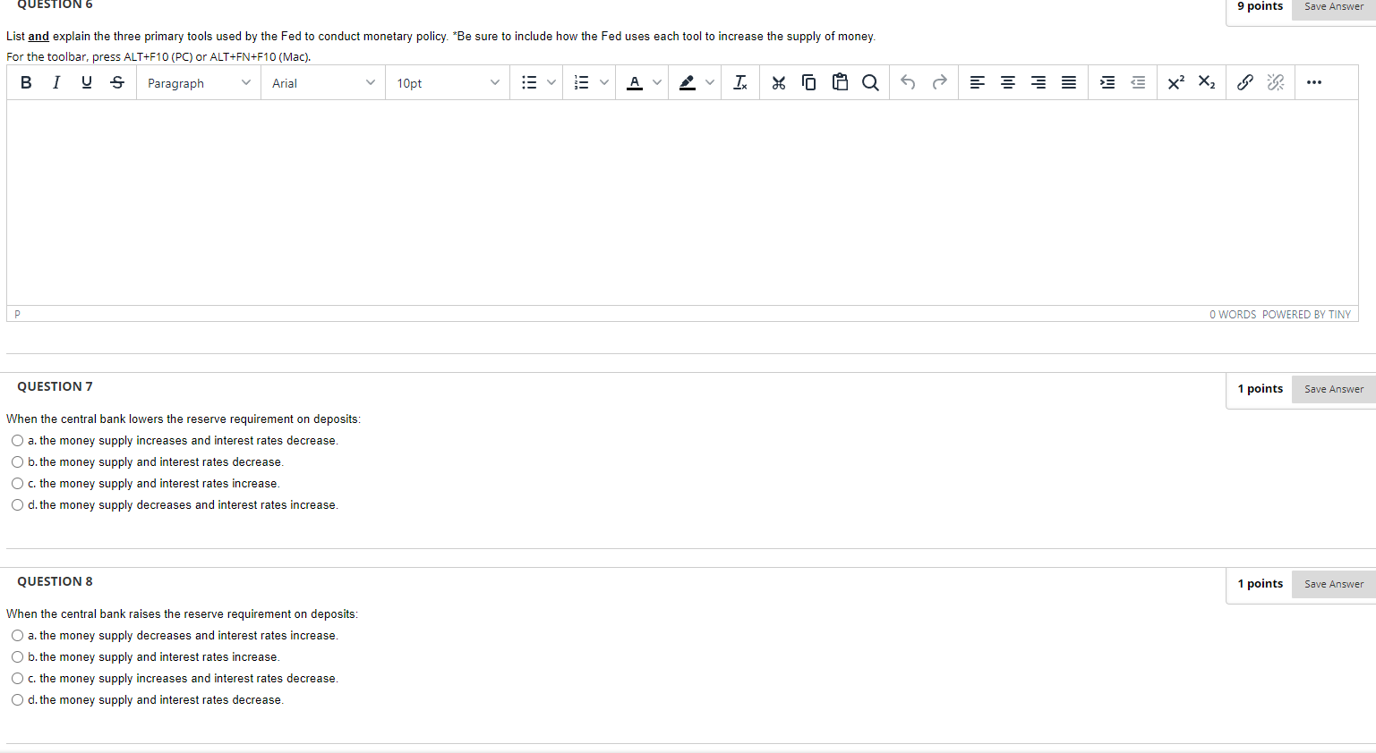Viewport: 1376px width, 753px height.
Task: Apply strikethrough formatting
Action: pos(117,83)
